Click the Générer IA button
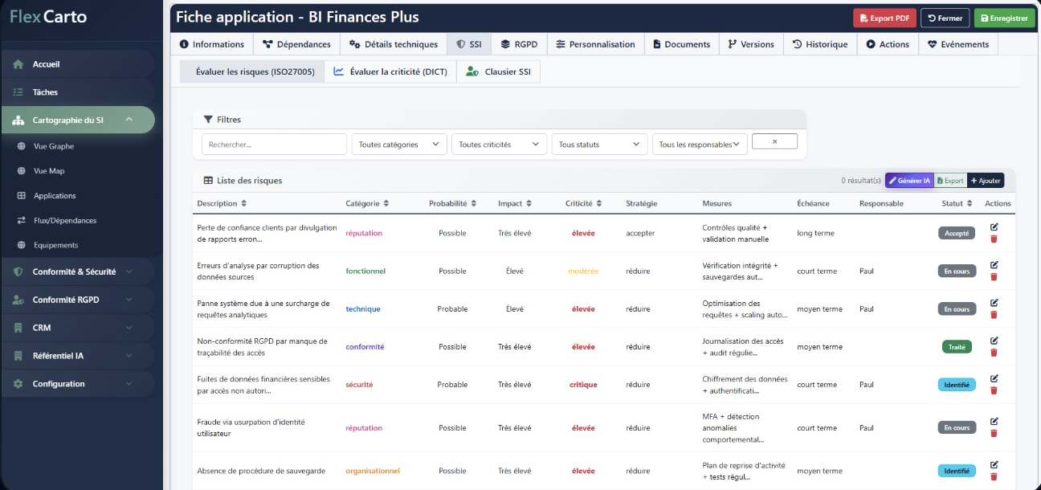The image size is (1041, 490). (x=909, y=181)
